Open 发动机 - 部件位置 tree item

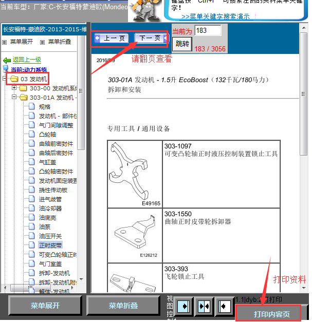[58, 116]
